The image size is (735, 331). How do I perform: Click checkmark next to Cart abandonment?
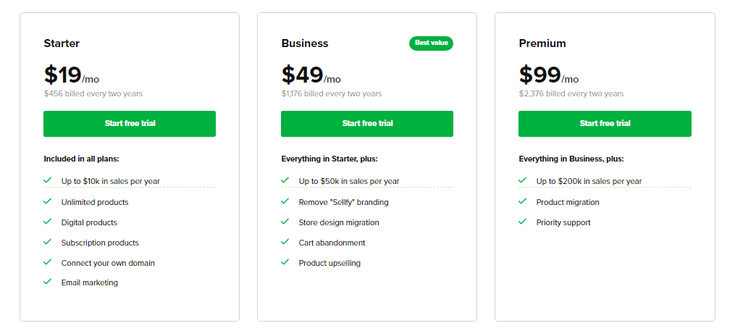285,242
